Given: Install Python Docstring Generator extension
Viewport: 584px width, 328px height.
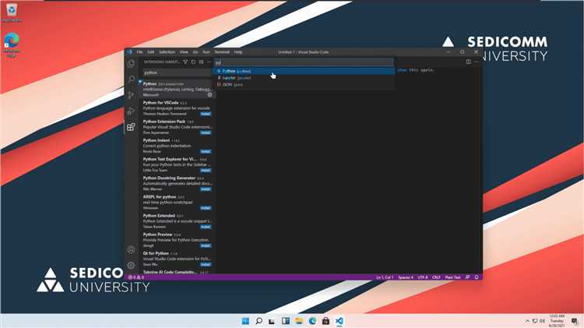Looking at the screenshot, I should coord(206,189).
